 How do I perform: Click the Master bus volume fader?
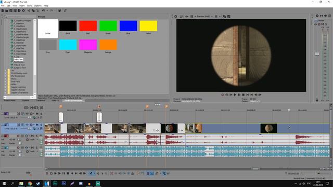[x=317, y=54]
